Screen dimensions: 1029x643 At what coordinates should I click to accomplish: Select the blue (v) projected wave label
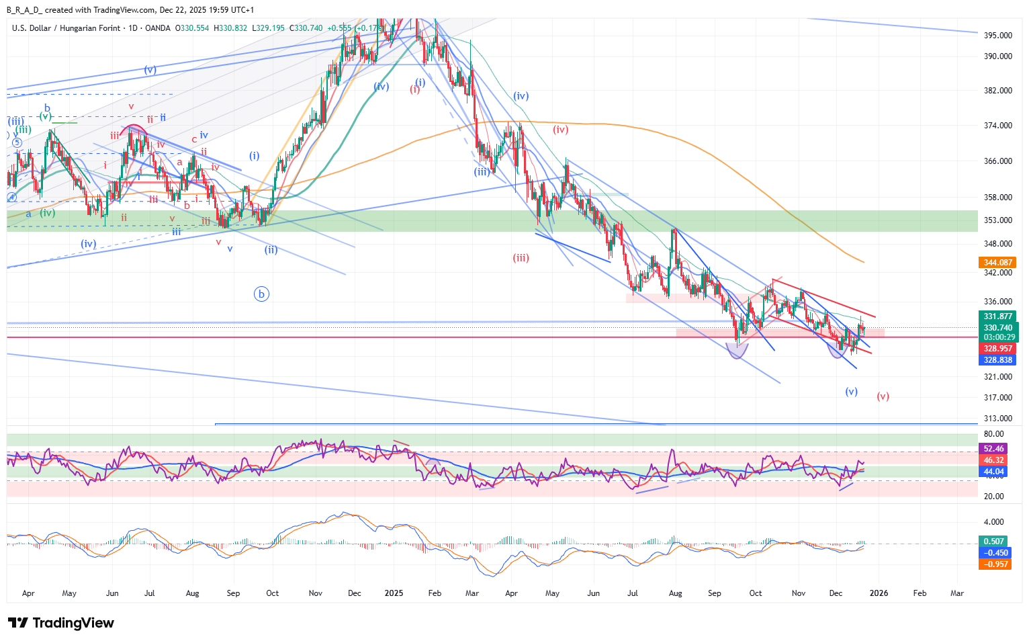851,391
